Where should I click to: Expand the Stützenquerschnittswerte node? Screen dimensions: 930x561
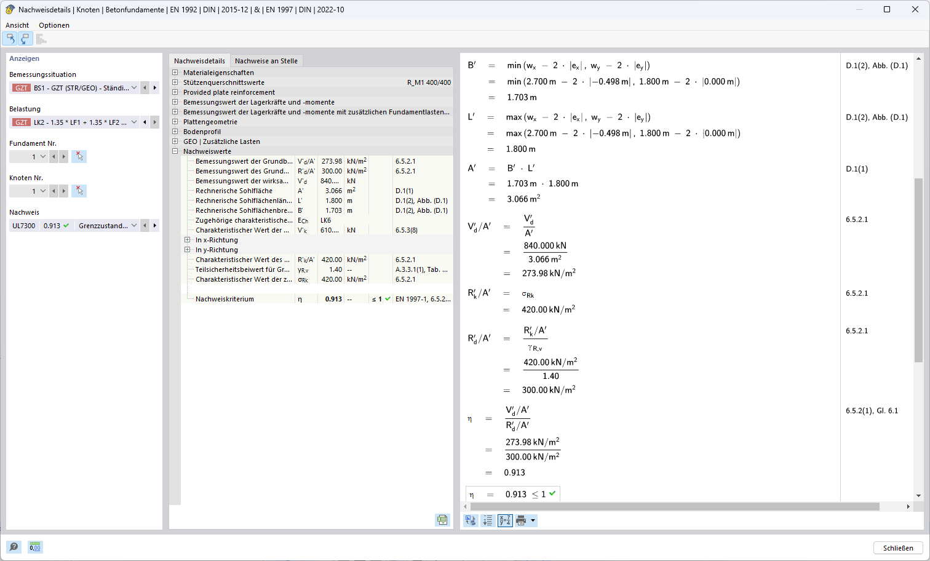coord(175,82)
